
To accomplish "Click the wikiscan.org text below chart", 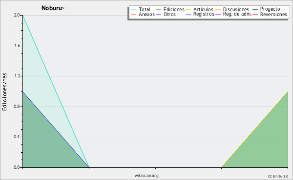I will 146,176.
